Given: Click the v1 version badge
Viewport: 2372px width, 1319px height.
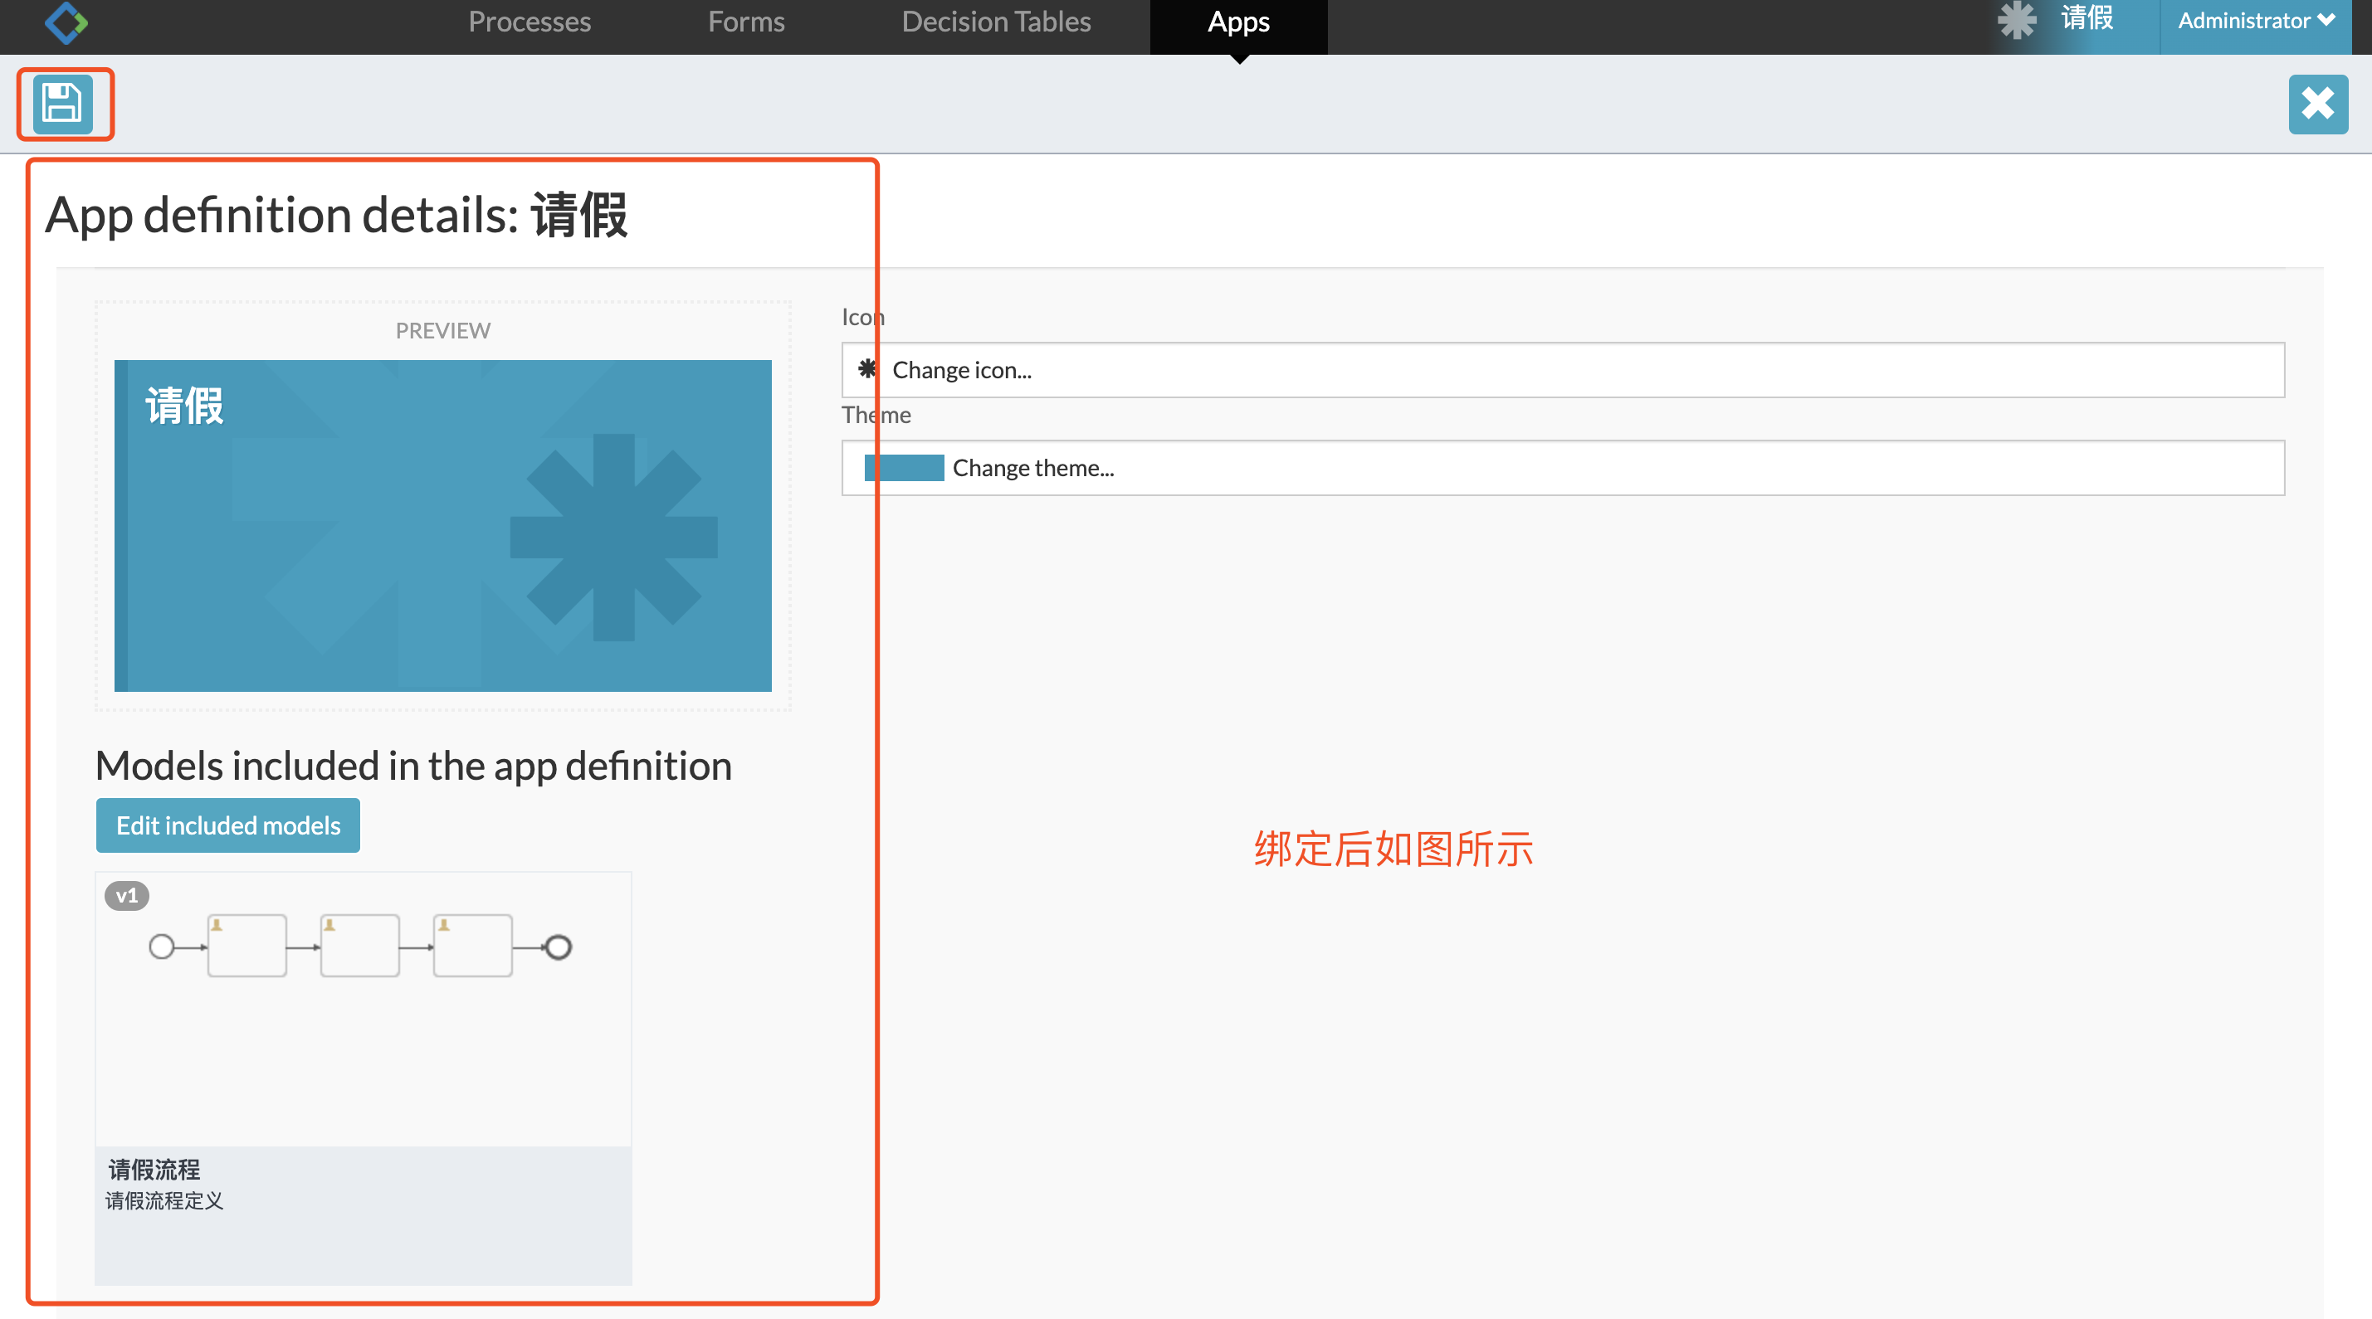Looking at the screenshot, I should (126, 896).
